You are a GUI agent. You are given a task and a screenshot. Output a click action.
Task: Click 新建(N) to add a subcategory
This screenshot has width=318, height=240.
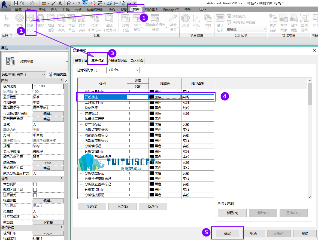pyautogui.click(x=232, y=213)
